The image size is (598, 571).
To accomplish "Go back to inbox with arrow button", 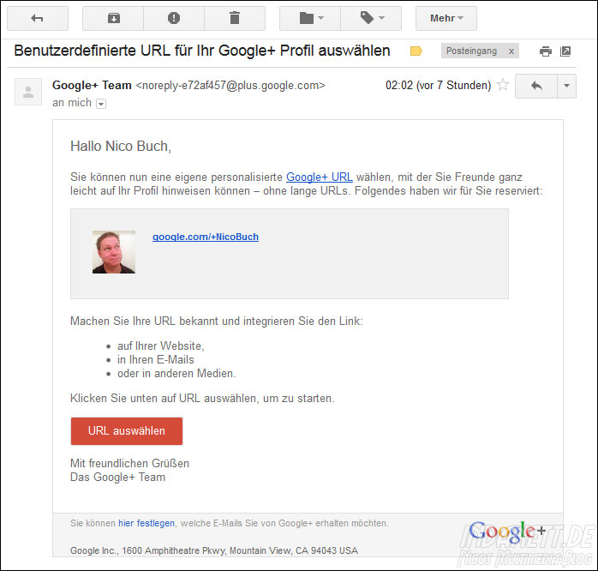I will click(38, 18).
